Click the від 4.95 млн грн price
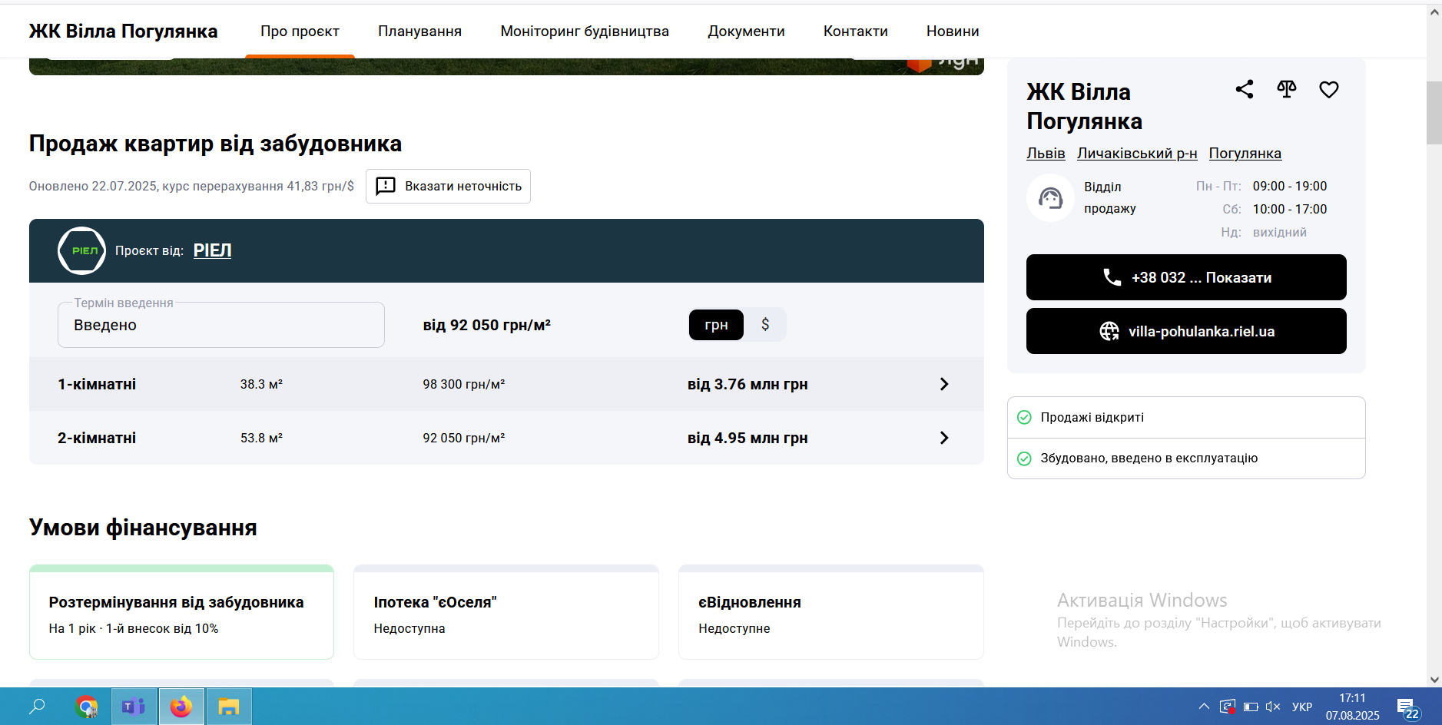Viewport: 1442px width, 725px height. tap(748, 438)
